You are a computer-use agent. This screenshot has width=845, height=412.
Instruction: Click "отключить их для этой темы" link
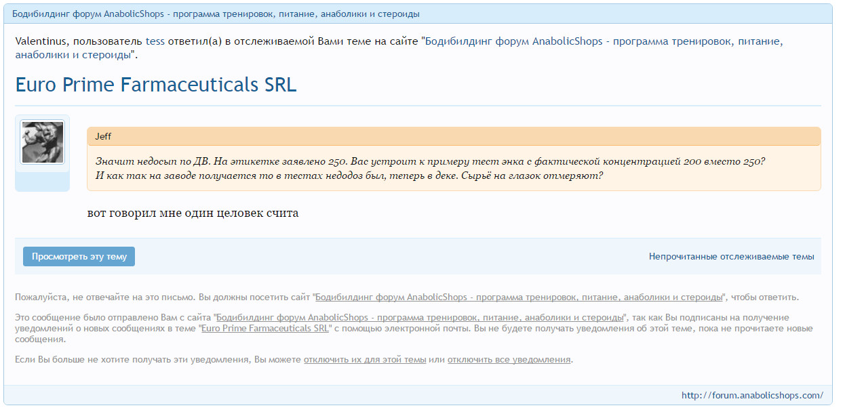click(364, 360)
